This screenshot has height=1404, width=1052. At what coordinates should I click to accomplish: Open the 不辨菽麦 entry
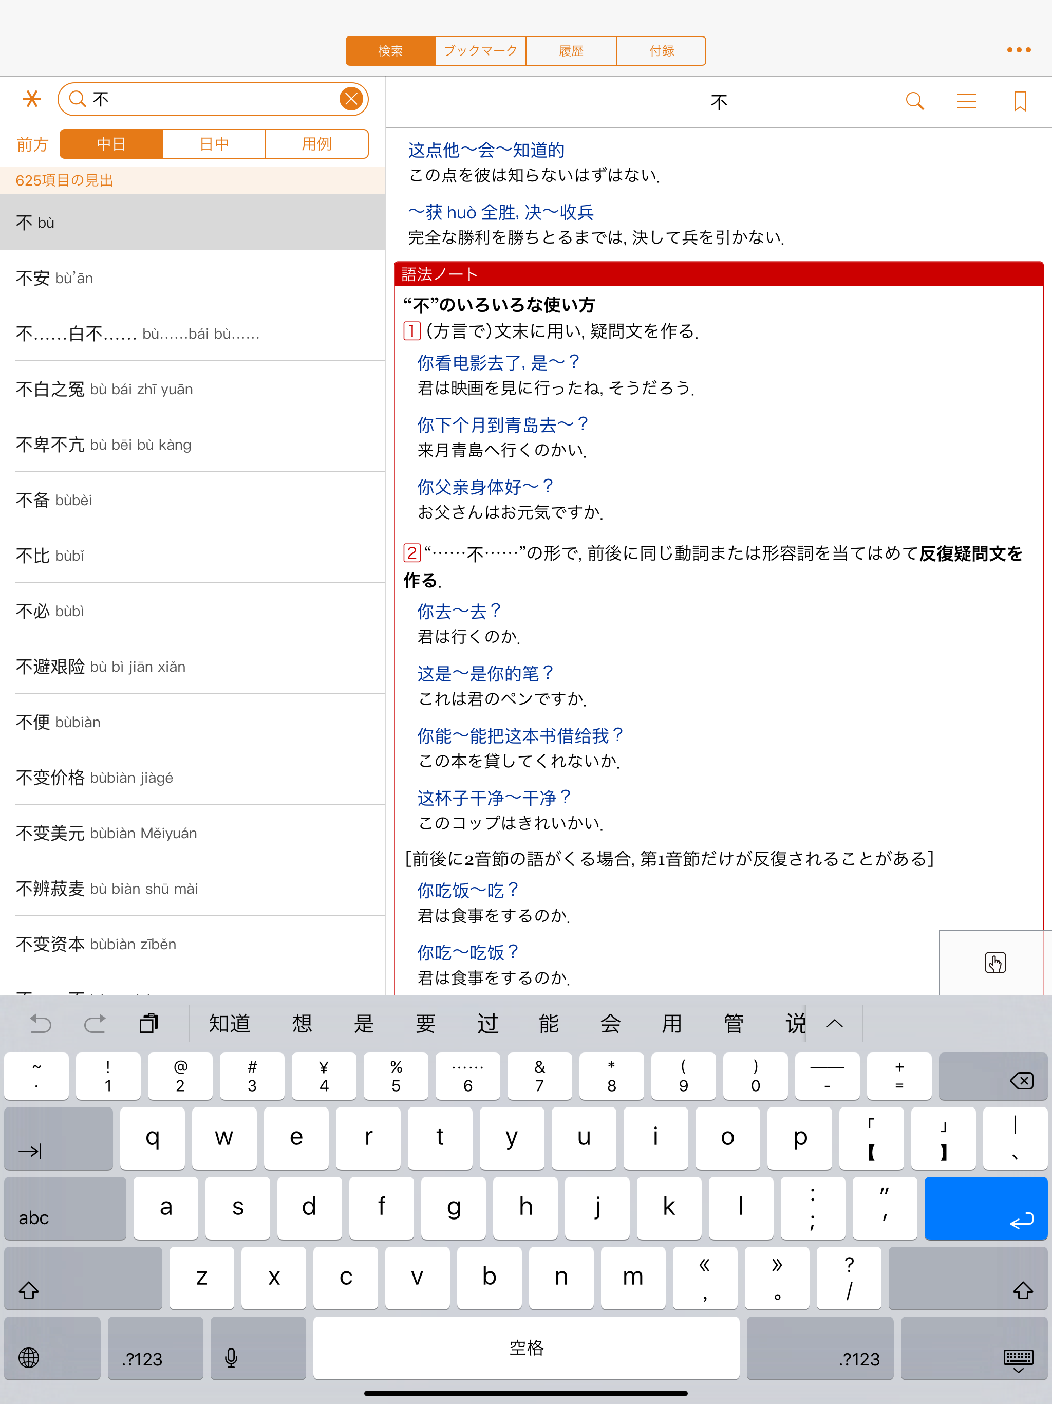[x=192, y=889]
